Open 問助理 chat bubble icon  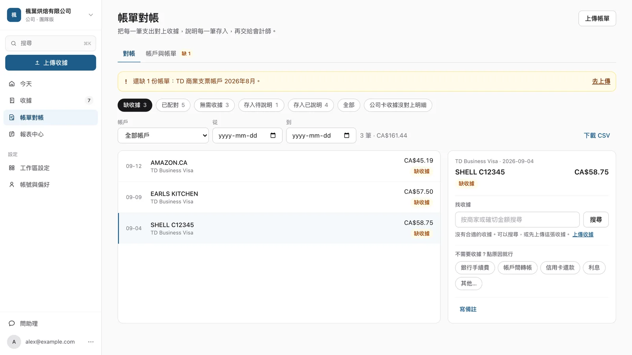[x=12, y=323]
